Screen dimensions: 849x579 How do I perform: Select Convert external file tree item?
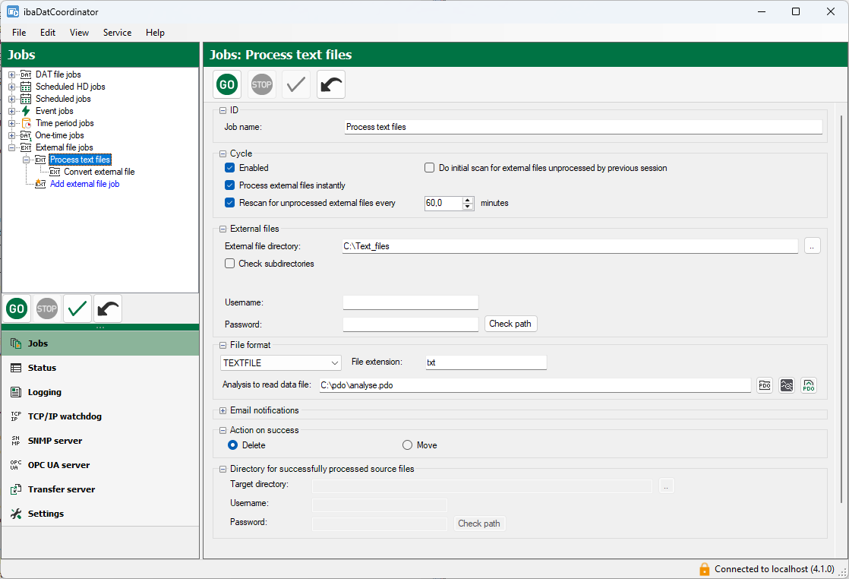(99, 172)
